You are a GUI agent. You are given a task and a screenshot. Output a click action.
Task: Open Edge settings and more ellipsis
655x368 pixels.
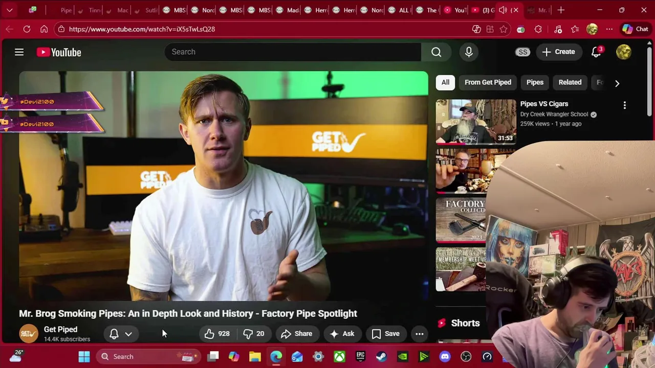click(609, 29)
